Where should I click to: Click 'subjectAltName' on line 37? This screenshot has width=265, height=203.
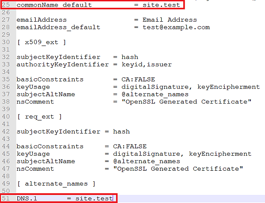click(46, 94)
